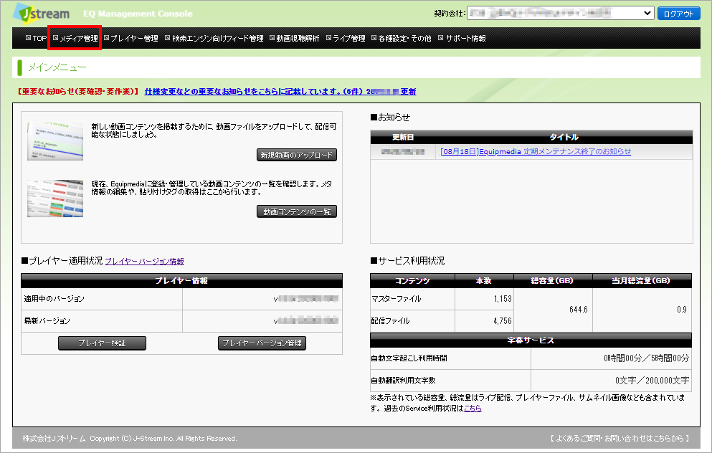Click the 新規動画のアップロード button
Viewport: 712px width, 453px height.
pyautogui.click(x=297, y=155)
